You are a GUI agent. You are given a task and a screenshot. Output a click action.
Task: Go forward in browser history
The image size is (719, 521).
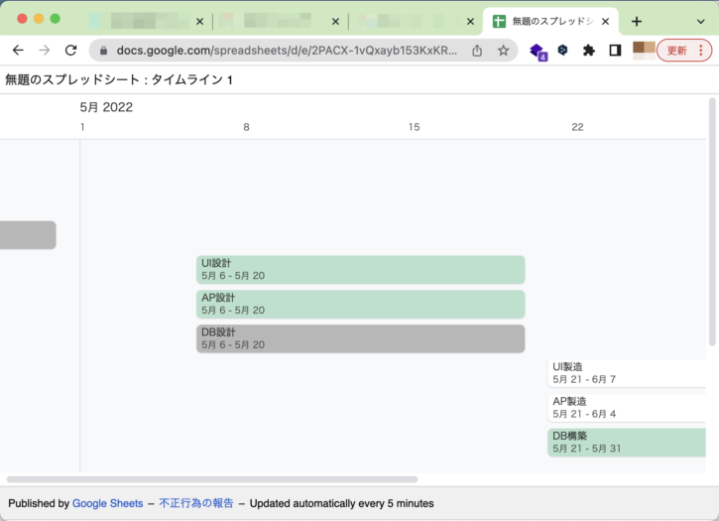click(45, 50)
